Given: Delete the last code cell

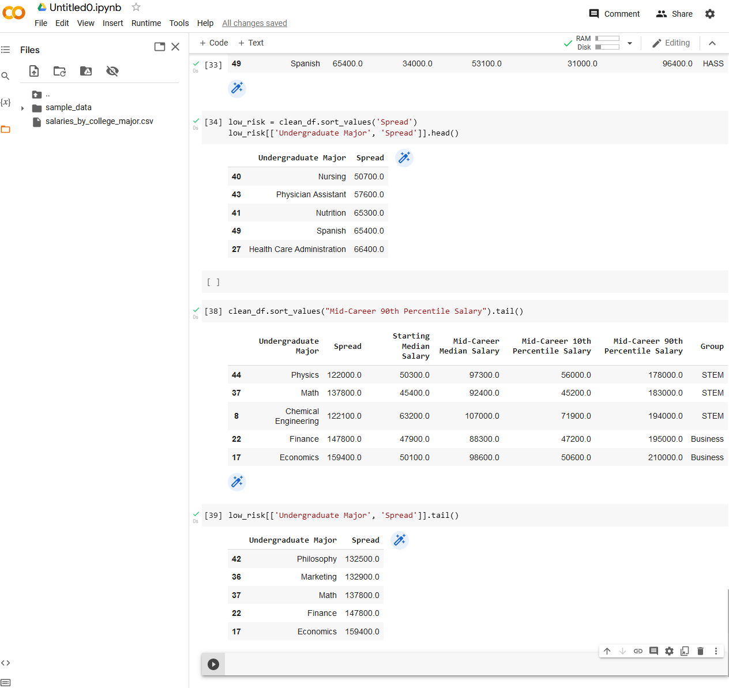Looking at the screenshot, I should coord(700,651).
